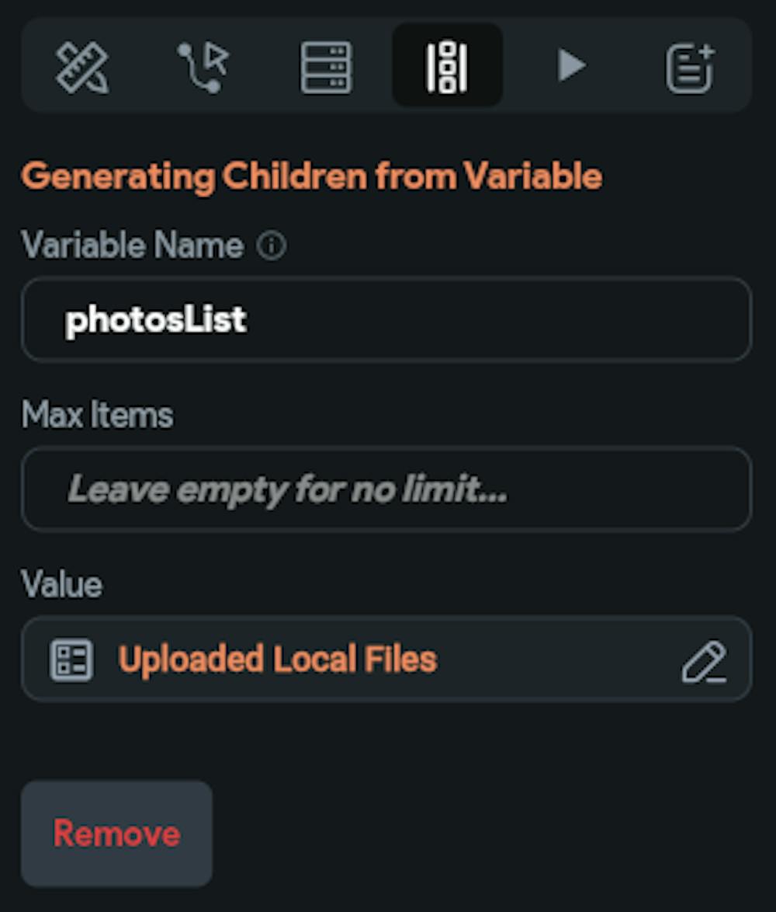The width and height of the screenshot is (776, 912).
Task: Open the Actions flow tab icon
Action: [204, 67]
